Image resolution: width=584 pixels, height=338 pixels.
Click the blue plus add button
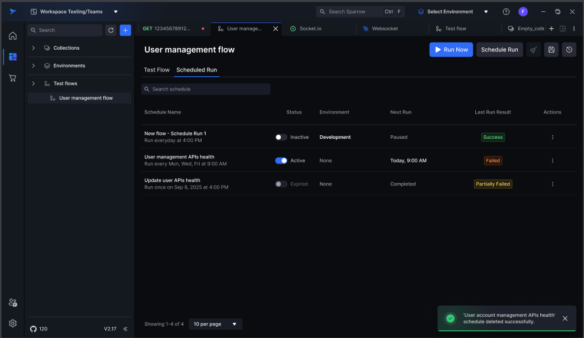(x=125, y=30)
